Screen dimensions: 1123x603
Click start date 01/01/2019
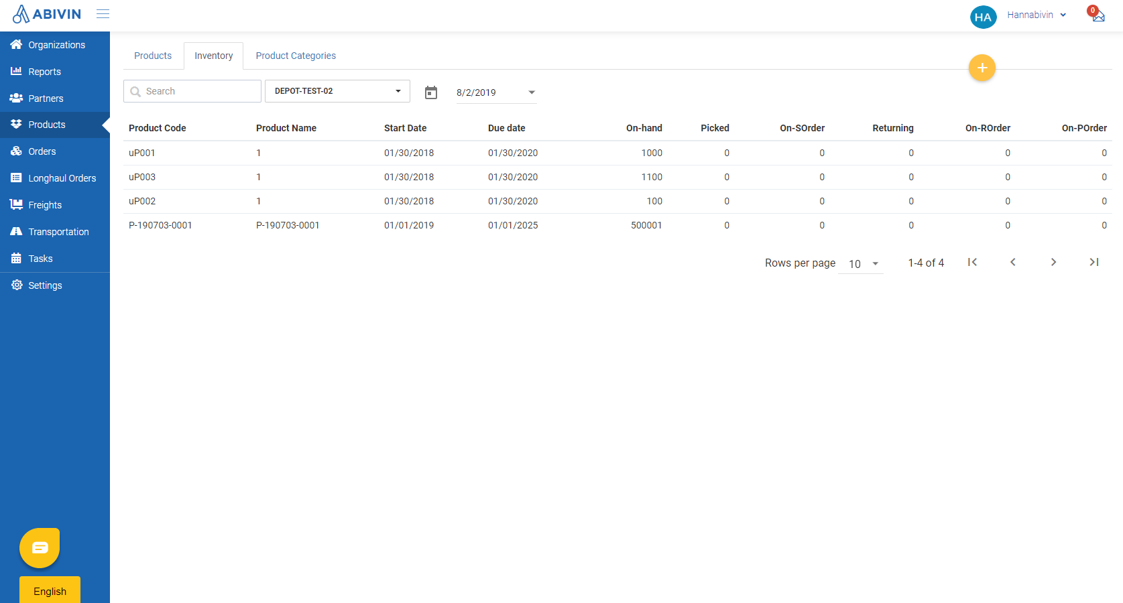[x=409, y=225]
